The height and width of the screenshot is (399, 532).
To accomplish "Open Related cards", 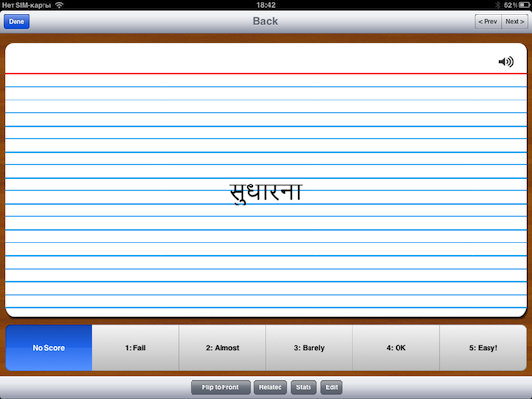I will [x=271, y=387].
